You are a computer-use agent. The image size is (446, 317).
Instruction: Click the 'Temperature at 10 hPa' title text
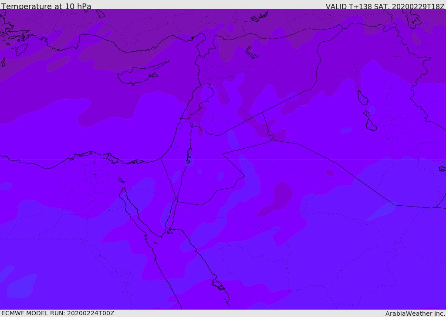click(x=46, y=6)
